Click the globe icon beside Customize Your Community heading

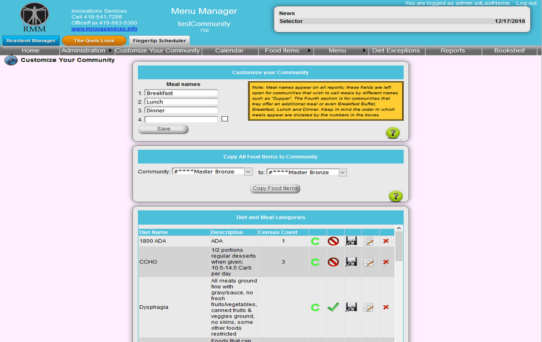[10, 60]
